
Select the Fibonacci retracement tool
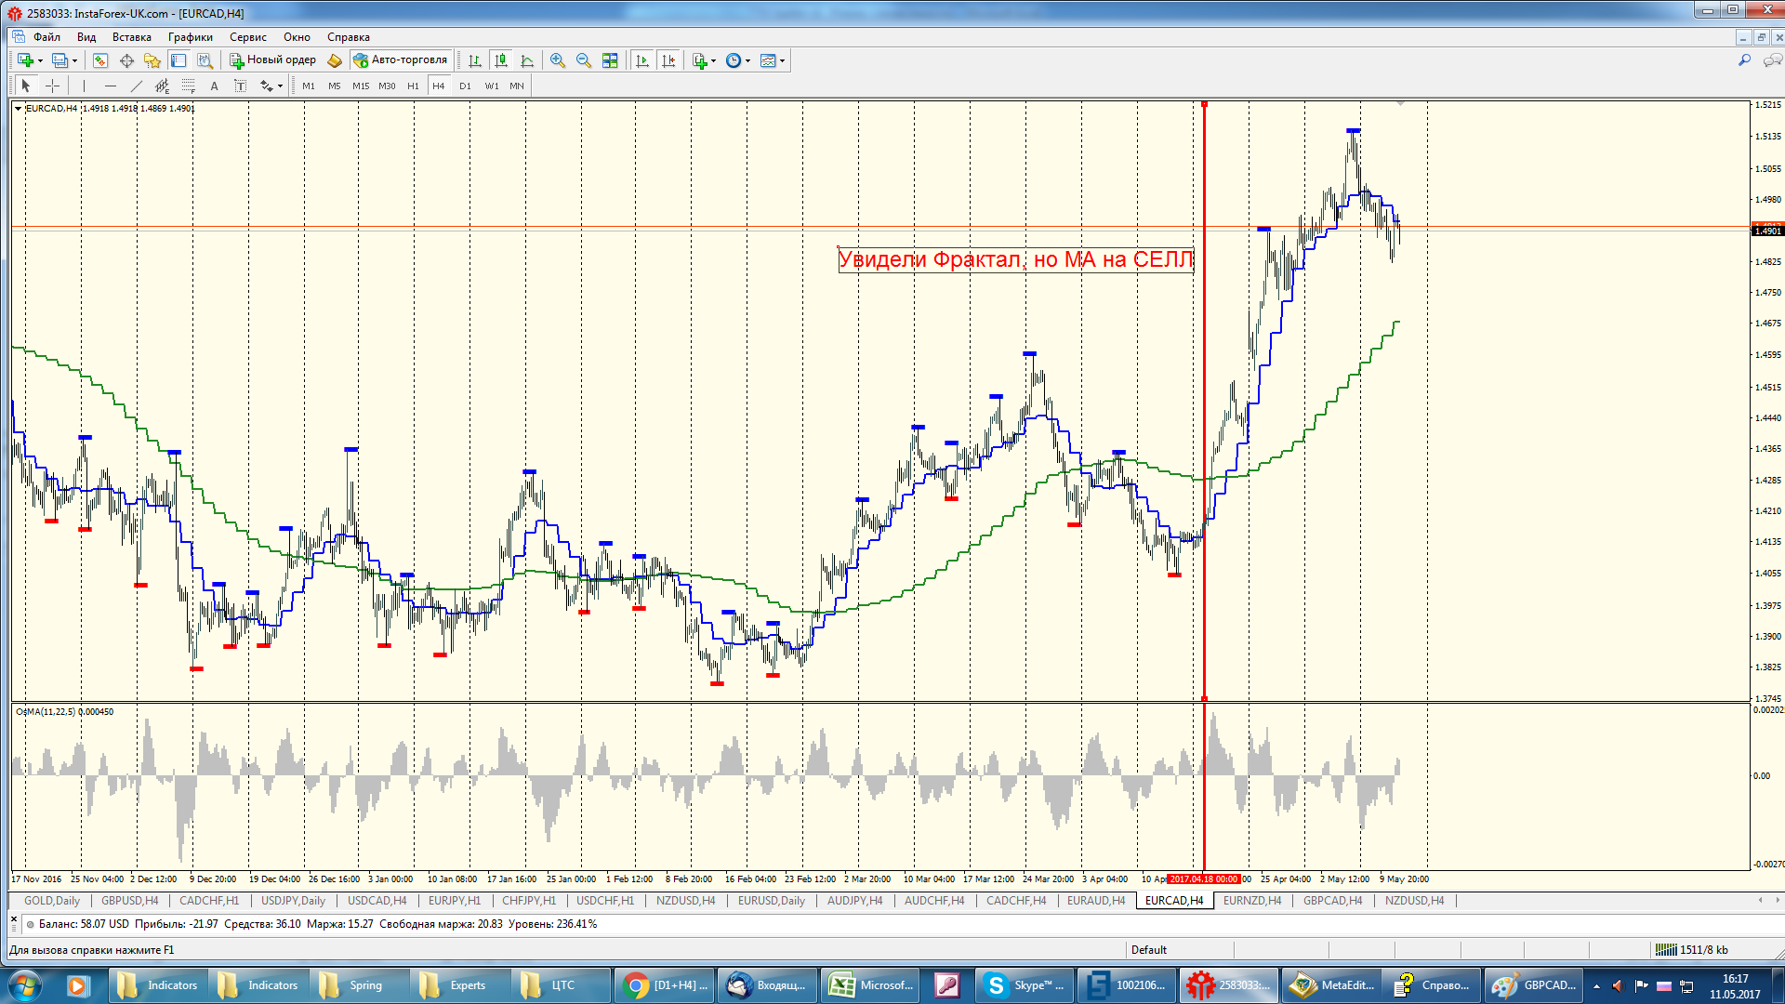tap(188, 86)
